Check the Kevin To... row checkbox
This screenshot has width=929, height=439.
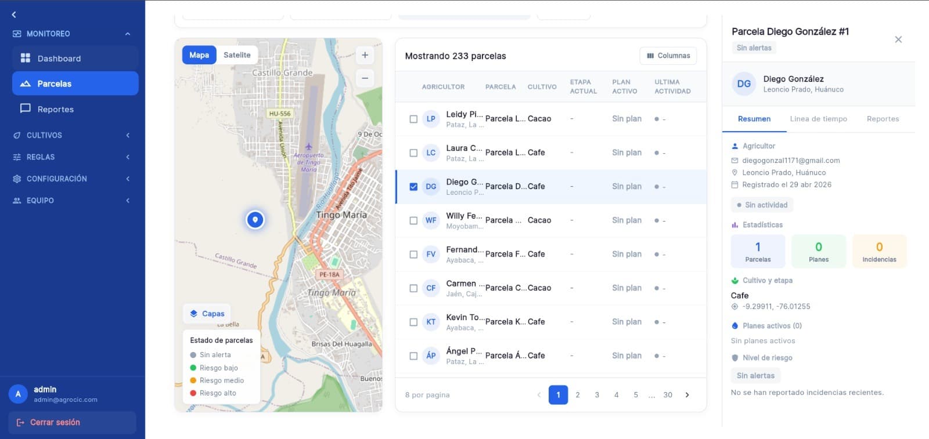pyautogui.click(x=413, y=322)
